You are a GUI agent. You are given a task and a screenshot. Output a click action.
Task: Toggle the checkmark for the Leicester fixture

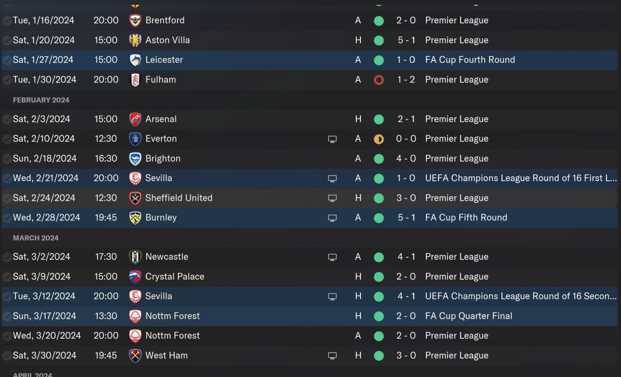(7, 60)
